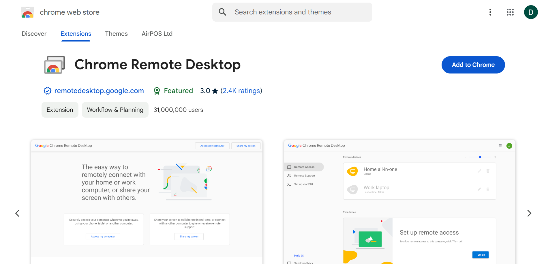The height and width of the screenshot is (264, 546).
Task: Click the search magnifier icon
Action: click(222, 12)
